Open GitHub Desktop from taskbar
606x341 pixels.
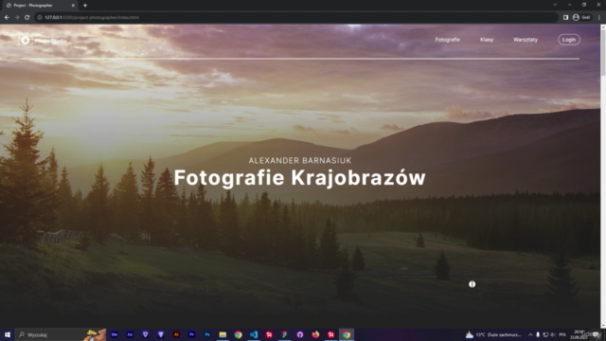(300, 334)
